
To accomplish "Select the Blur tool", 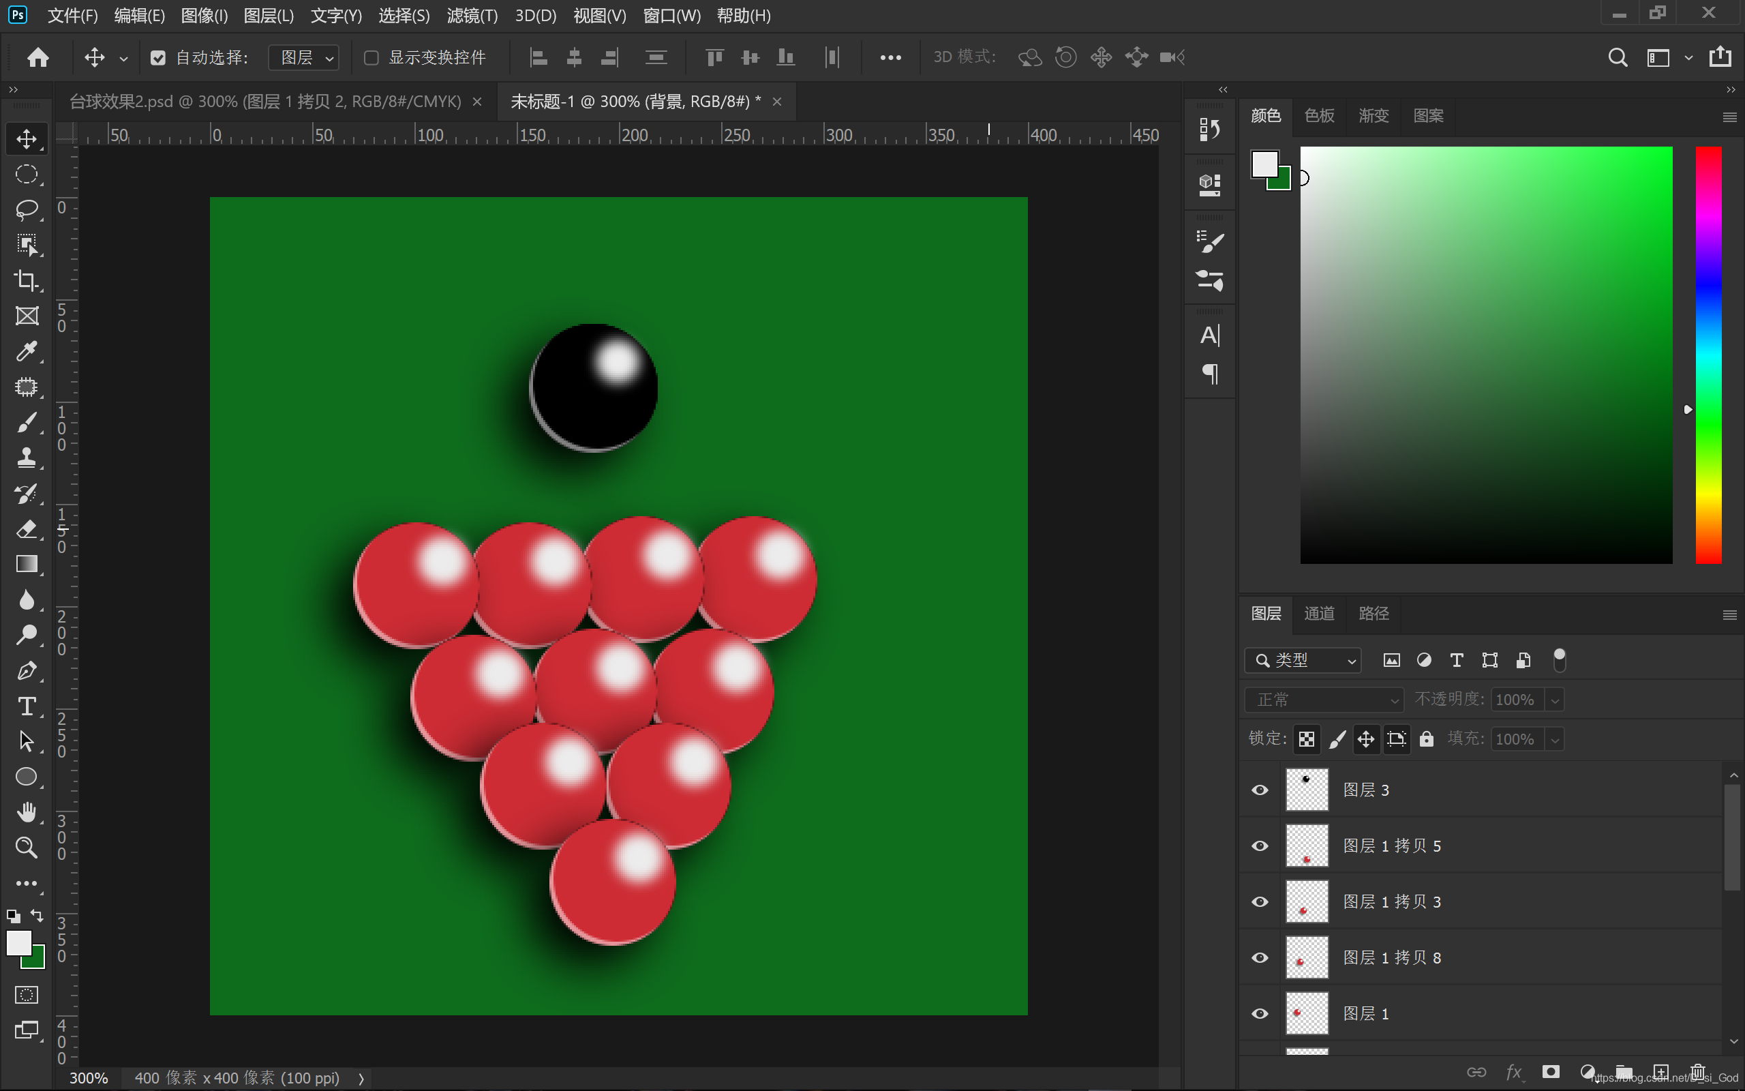I will pos(27,599).
